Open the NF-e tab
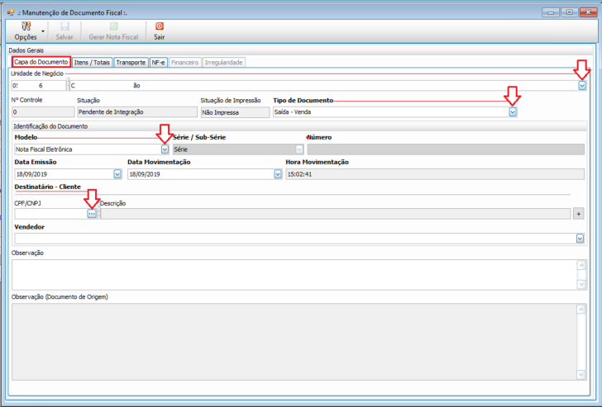 pos(158,63)
